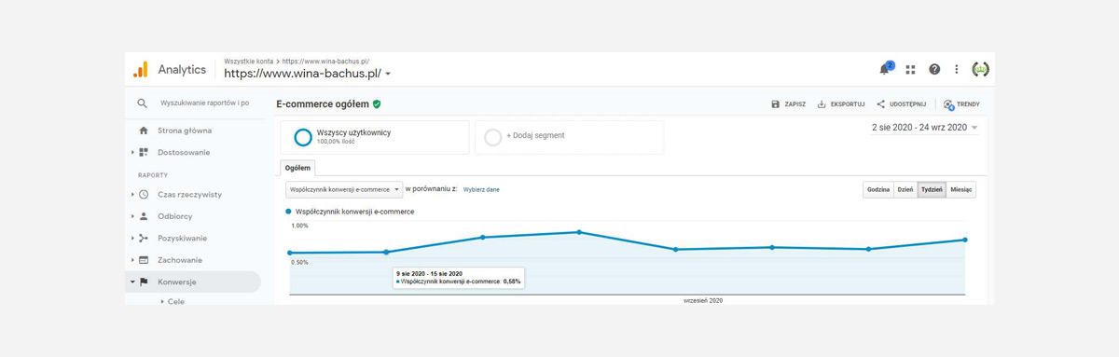The width and height of the screenshot is (1119, 357).
Task: Open the Współczynnik konwersji e-commerce metric dropdown
Action: (x=344, y=189)
